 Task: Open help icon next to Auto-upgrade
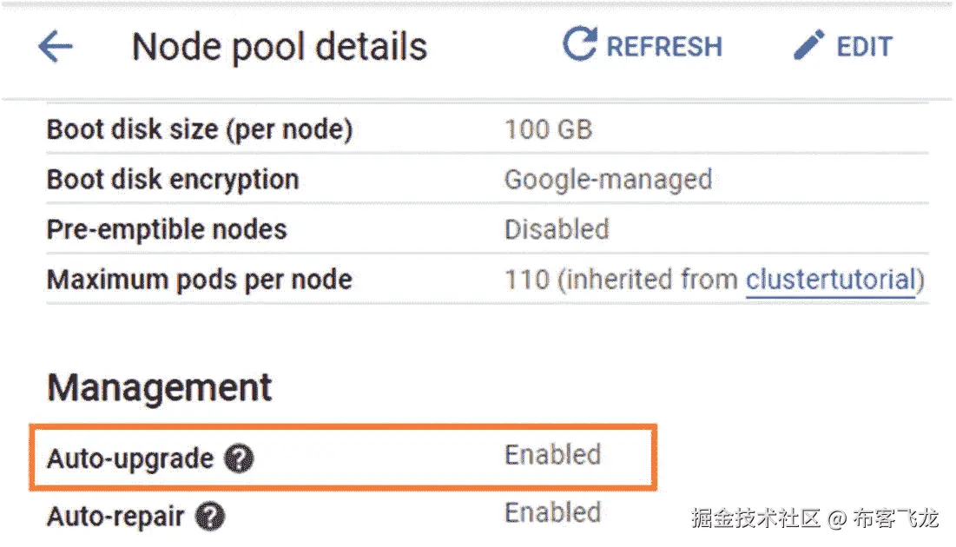239,458
